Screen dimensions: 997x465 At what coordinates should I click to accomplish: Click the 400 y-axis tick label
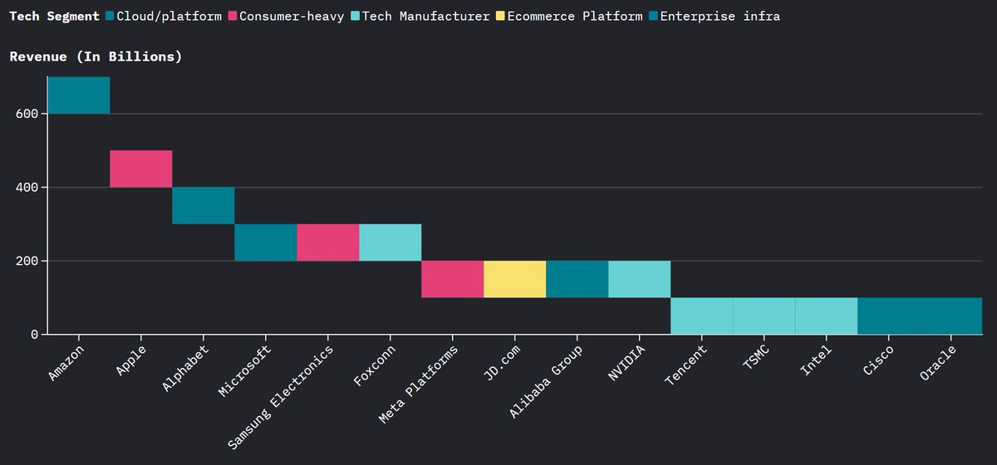pyautogui.click(x=27, y=188)
